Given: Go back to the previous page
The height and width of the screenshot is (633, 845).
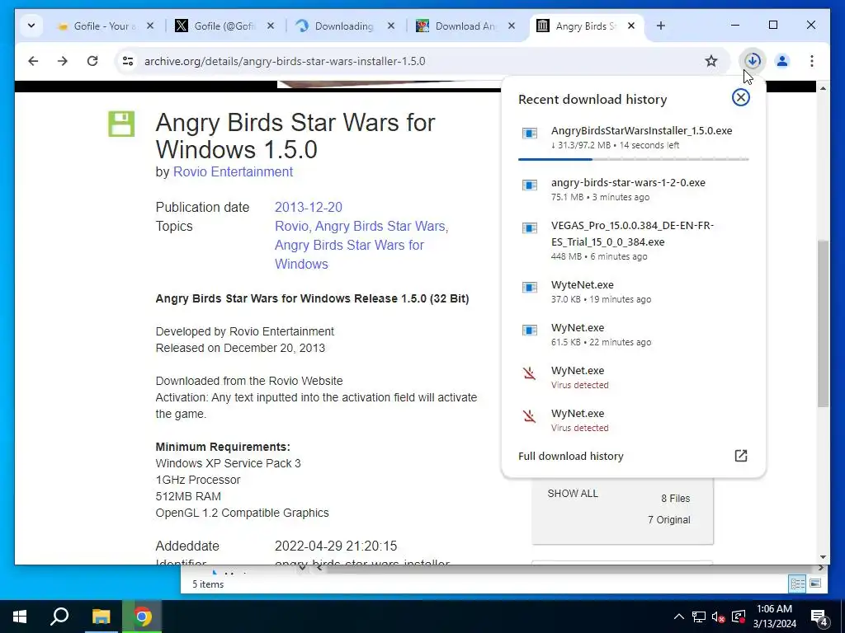Looking at the screenshot, I should 33,61.
